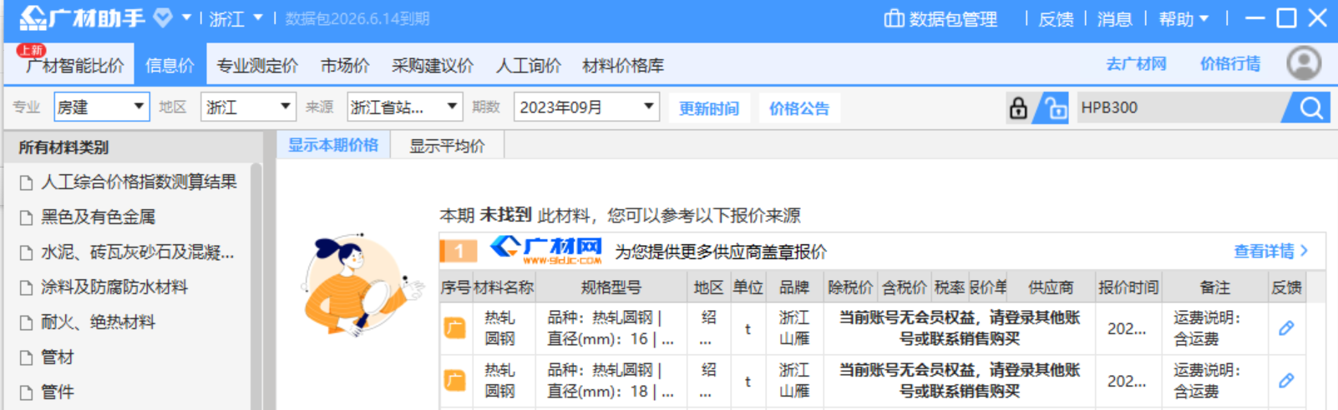
Task: Click feedback pencil icon for 直径 18 row
Action: pyautogui.click(x=1286, y=381)
